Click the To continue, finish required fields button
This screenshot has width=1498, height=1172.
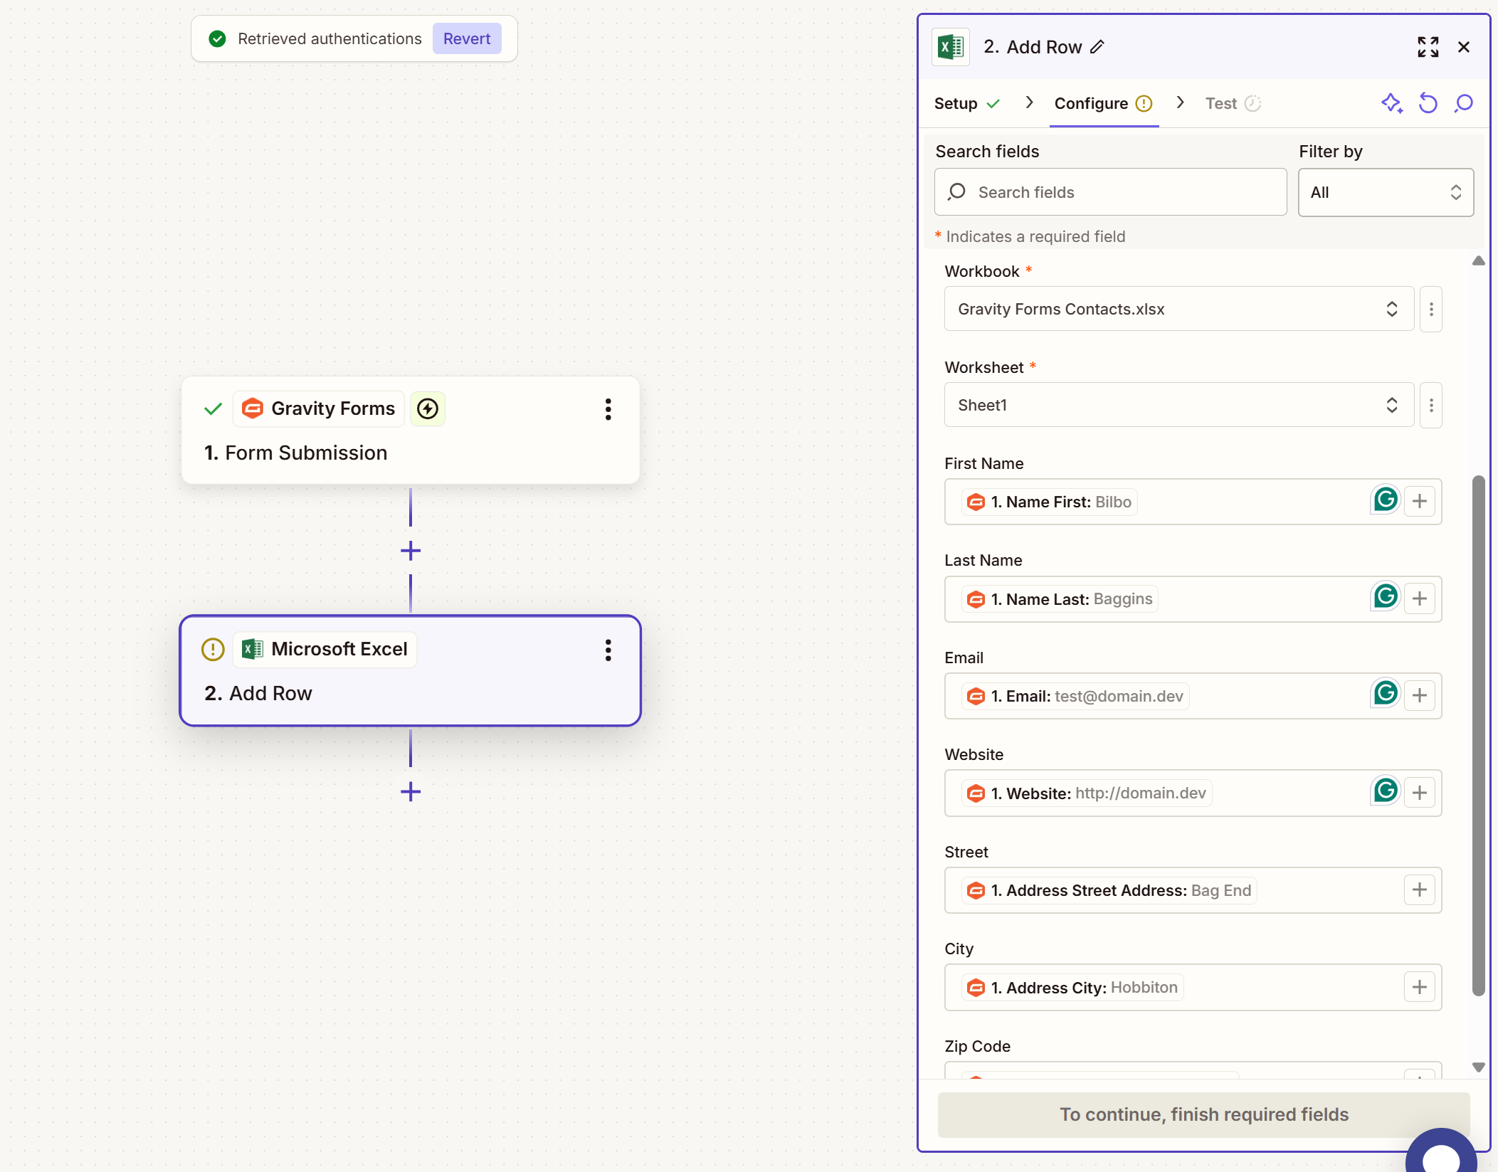(1203, 1114)
